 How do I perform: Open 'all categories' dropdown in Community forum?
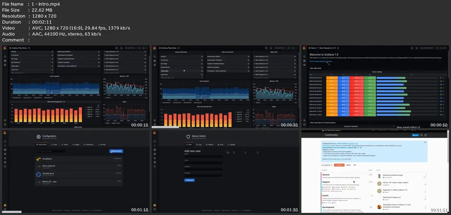[327, 165]
